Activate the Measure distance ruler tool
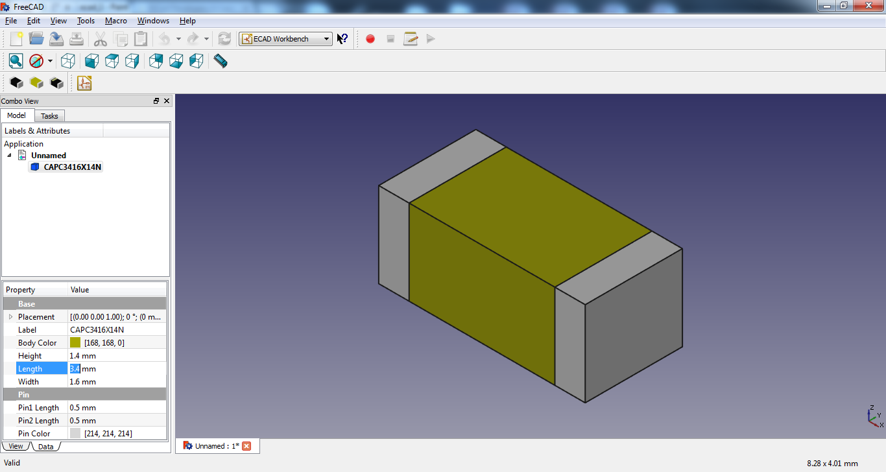The height and width of the screenshot is (472, 886). pos(221,61)
